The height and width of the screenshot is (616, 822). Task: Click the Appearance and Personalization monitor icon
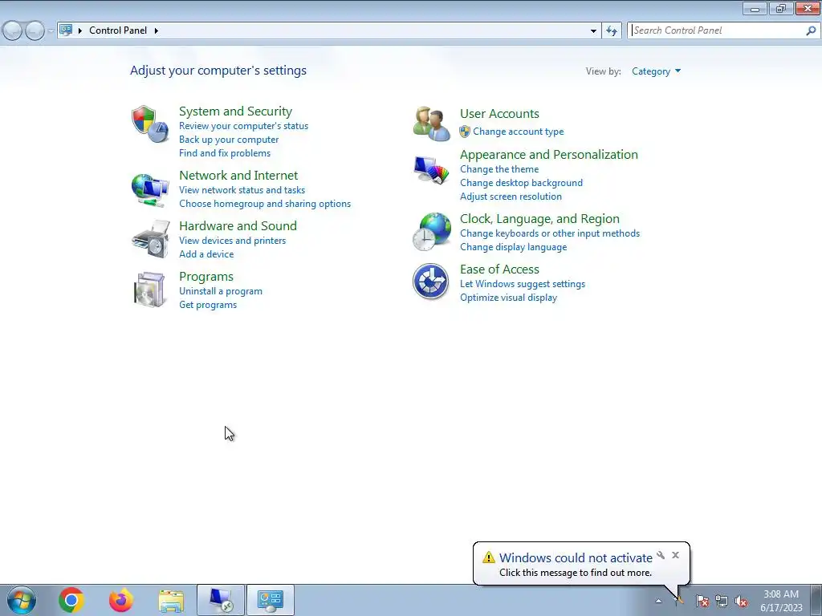tap(431, 170)
